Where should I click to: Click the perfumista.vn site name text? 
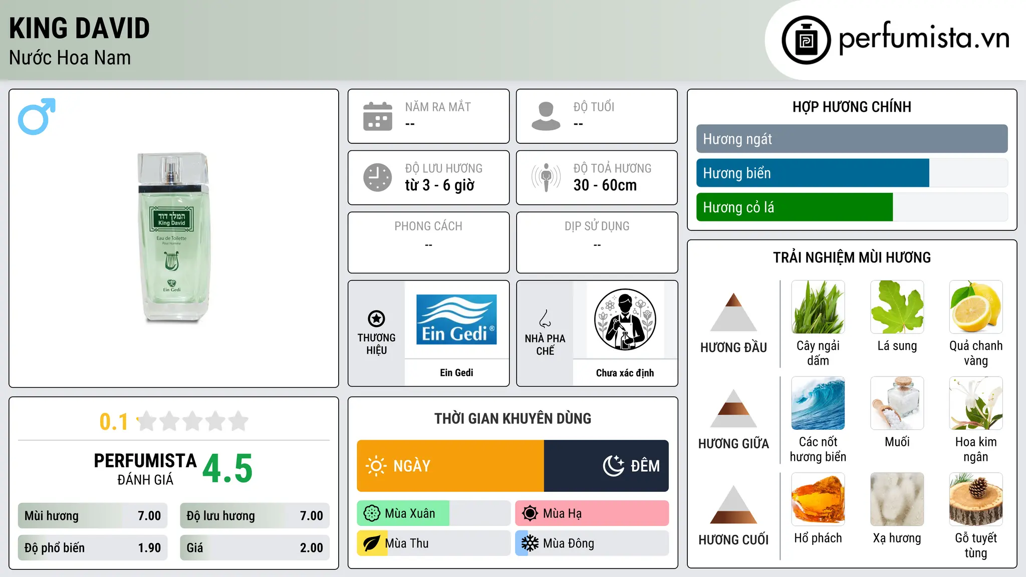[924, 38]
